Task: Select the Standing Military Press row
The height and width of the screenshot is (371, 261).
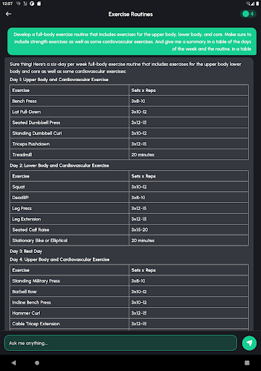Action: (x=129, y=281)
